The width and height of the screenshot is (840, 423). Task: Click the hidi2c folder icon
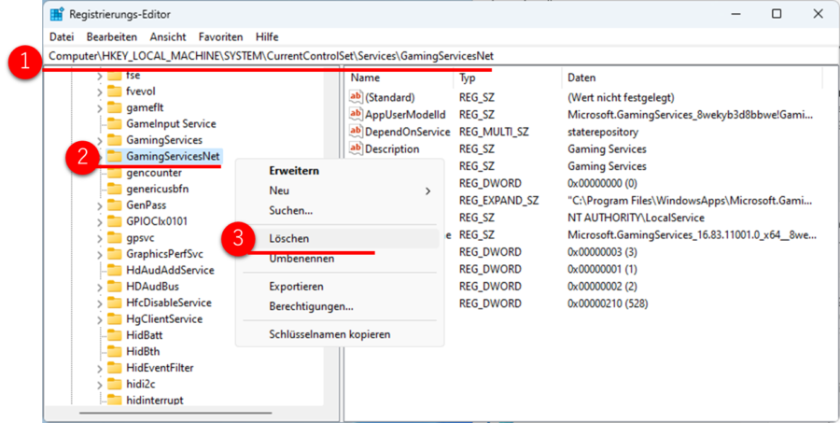(114, 384)
